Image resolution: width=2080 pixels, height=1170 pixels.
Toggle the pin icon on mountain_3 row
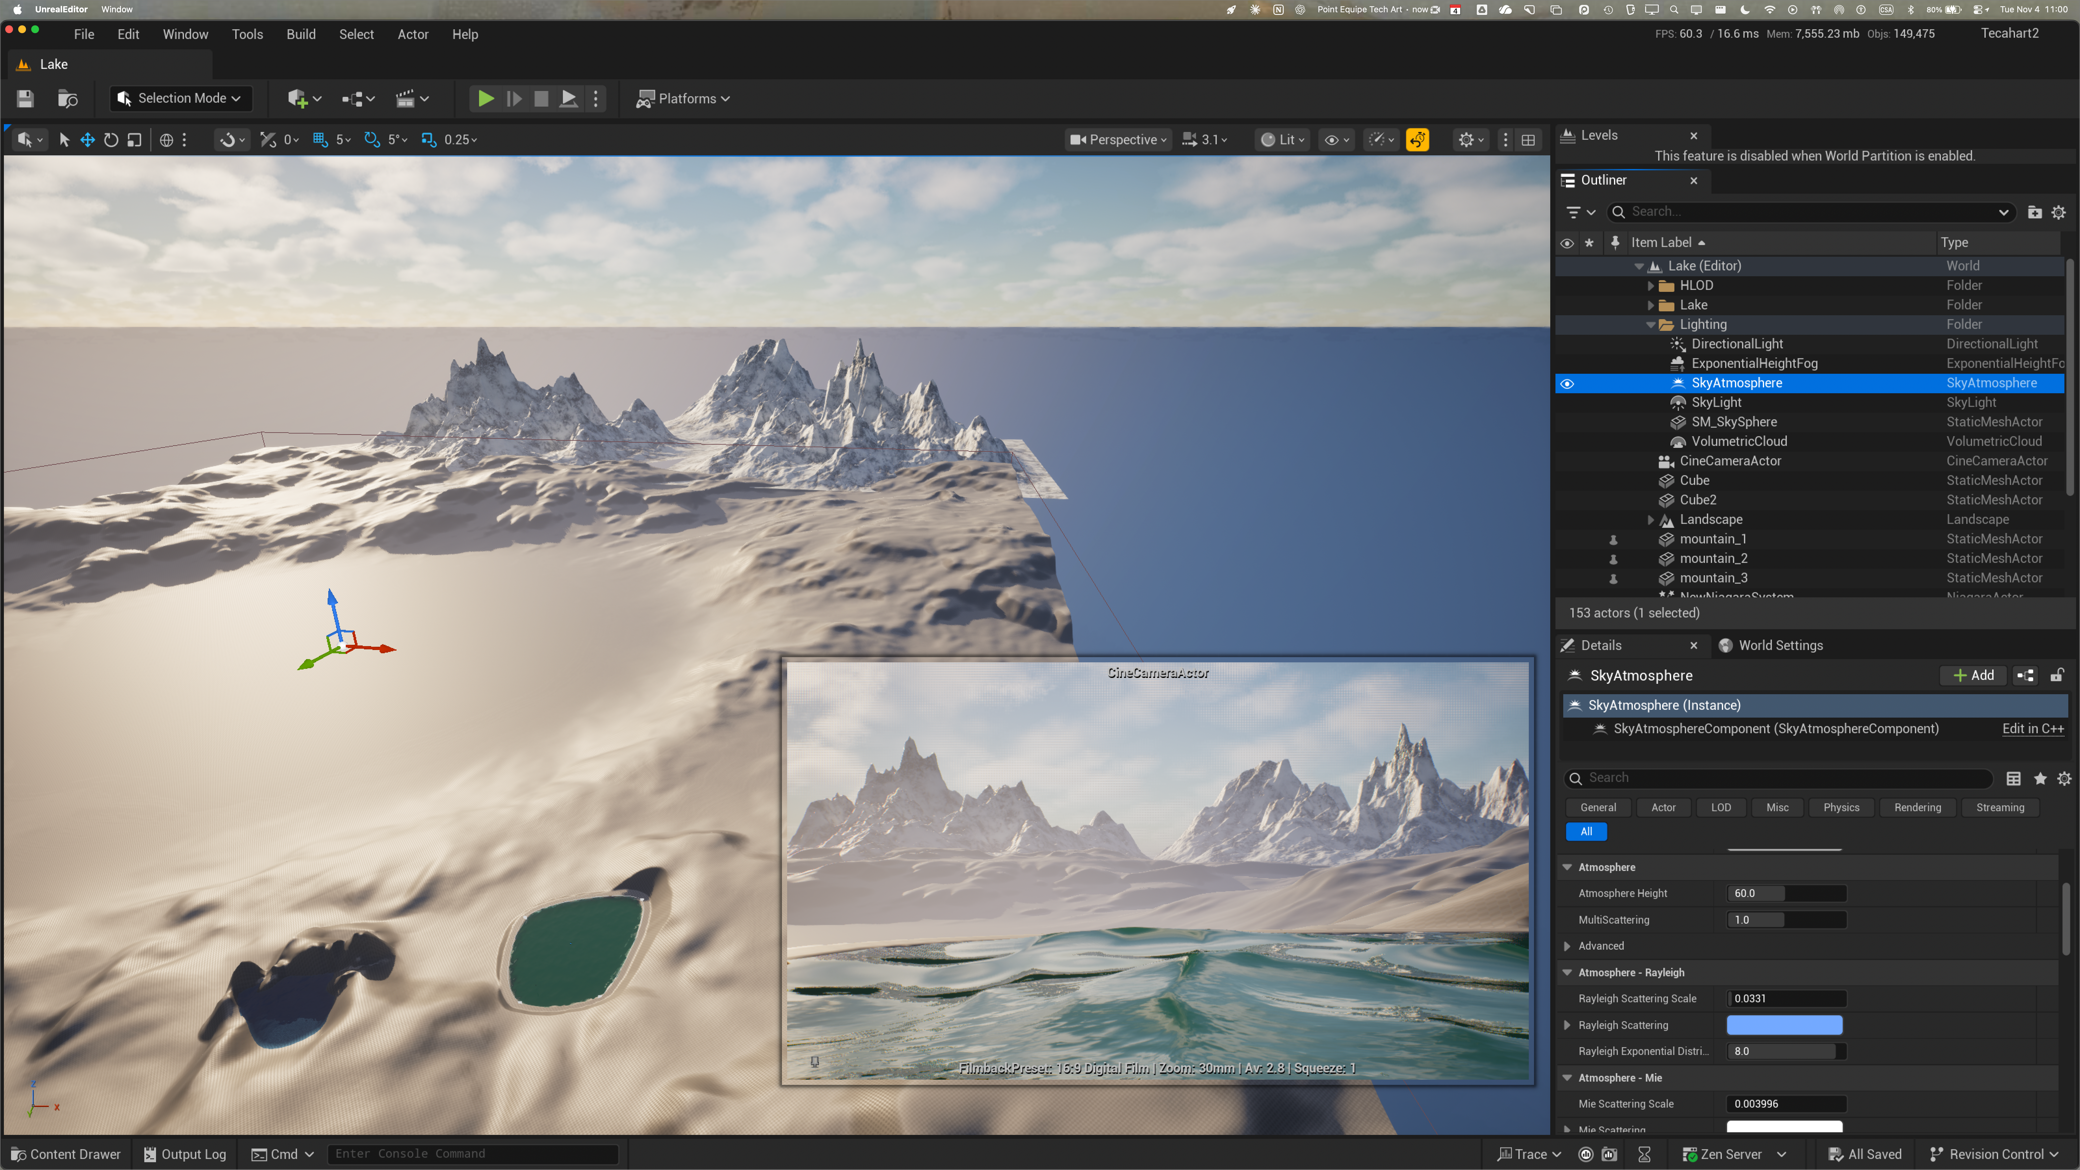click(x=1613, y=578)
